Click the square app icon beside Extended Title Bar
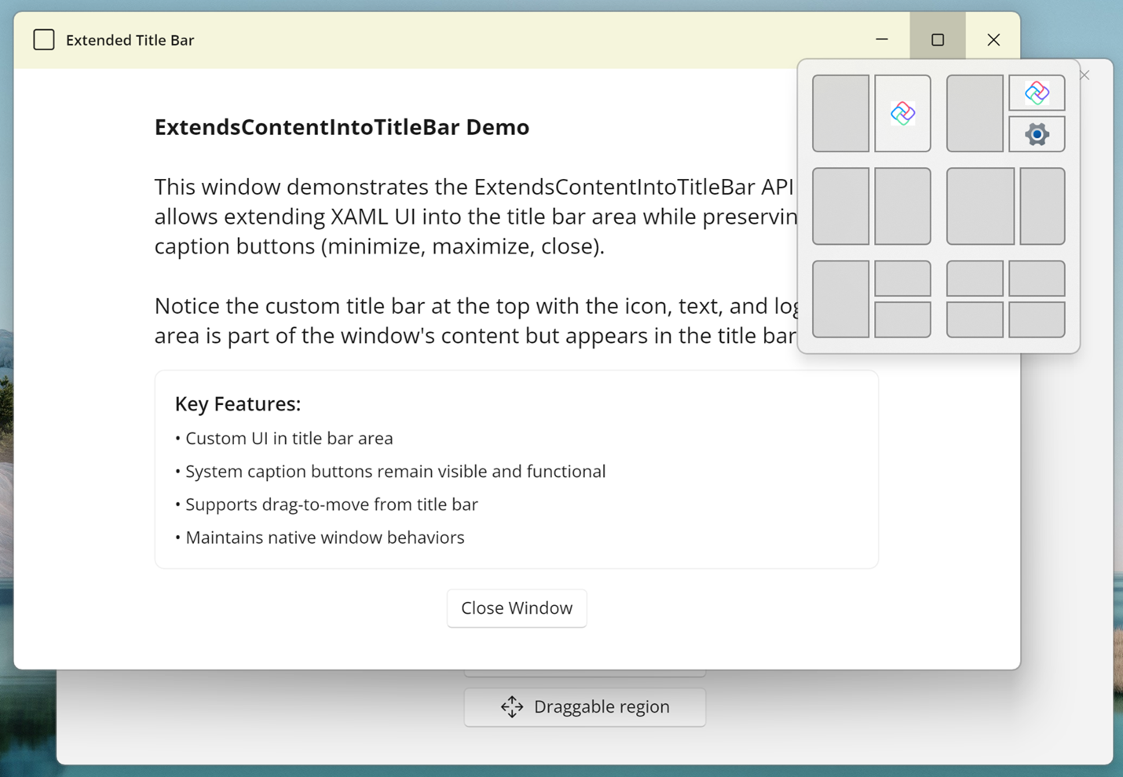The height and width of the screenshot is (777, 1123). tap(44, 40)
